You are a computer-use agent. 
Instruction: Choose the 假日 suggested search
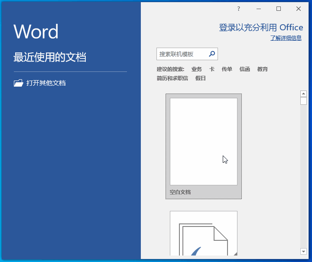tap(201, 78)
